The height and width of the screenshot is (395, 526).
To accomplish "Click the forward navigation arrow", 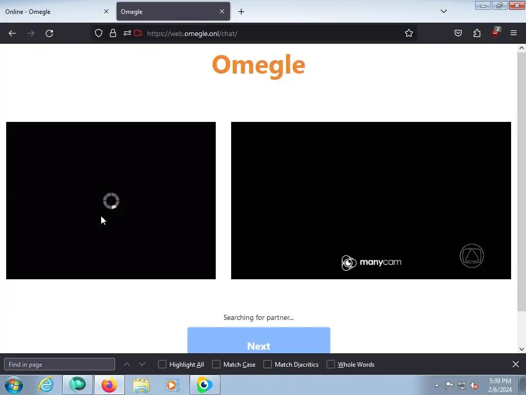I will 31,33.
